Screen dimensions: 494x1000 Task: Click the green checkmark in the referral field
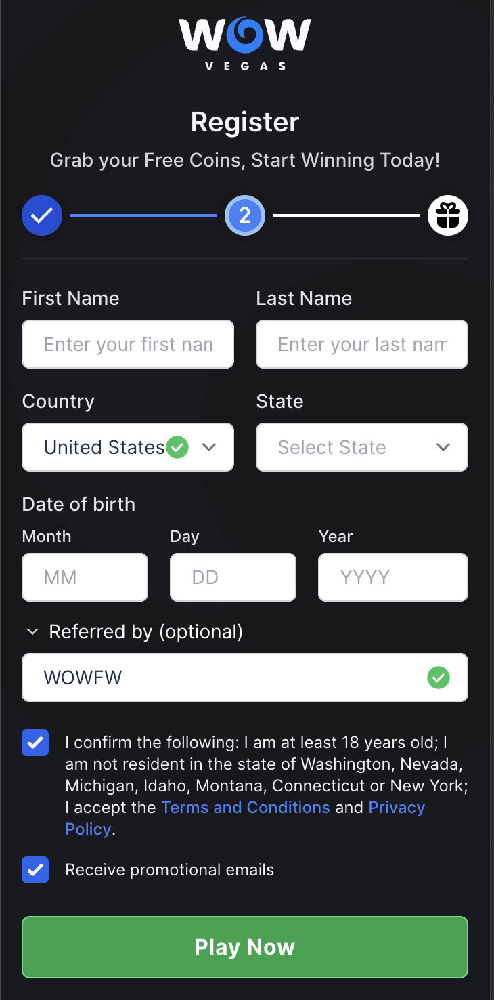438,678
